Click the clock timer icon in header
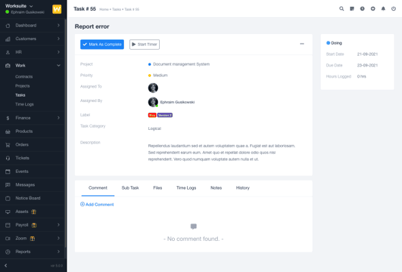This screenshot has height=272, width=402. [x=363, y=9]
